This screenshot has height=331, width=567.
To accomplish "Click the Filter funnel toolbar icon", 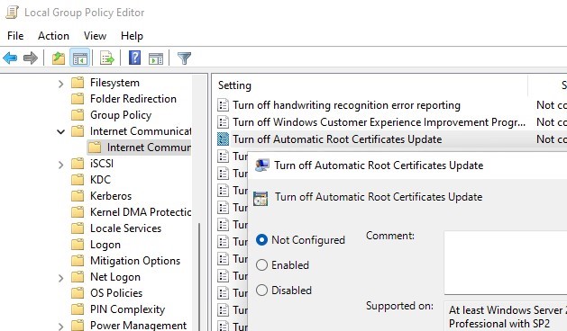I will point(184,58).
